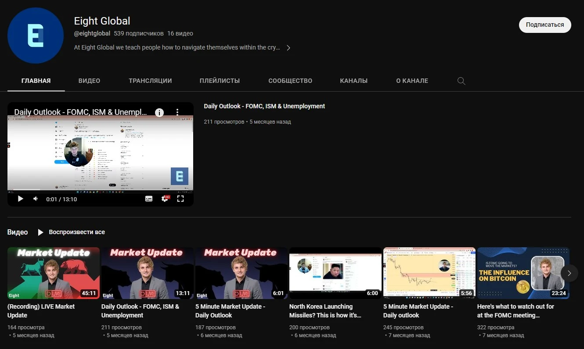Open the 6:01 Market Update thumbnail
Viewport: 584px width, 349px height.
click(x=242, y=273)
